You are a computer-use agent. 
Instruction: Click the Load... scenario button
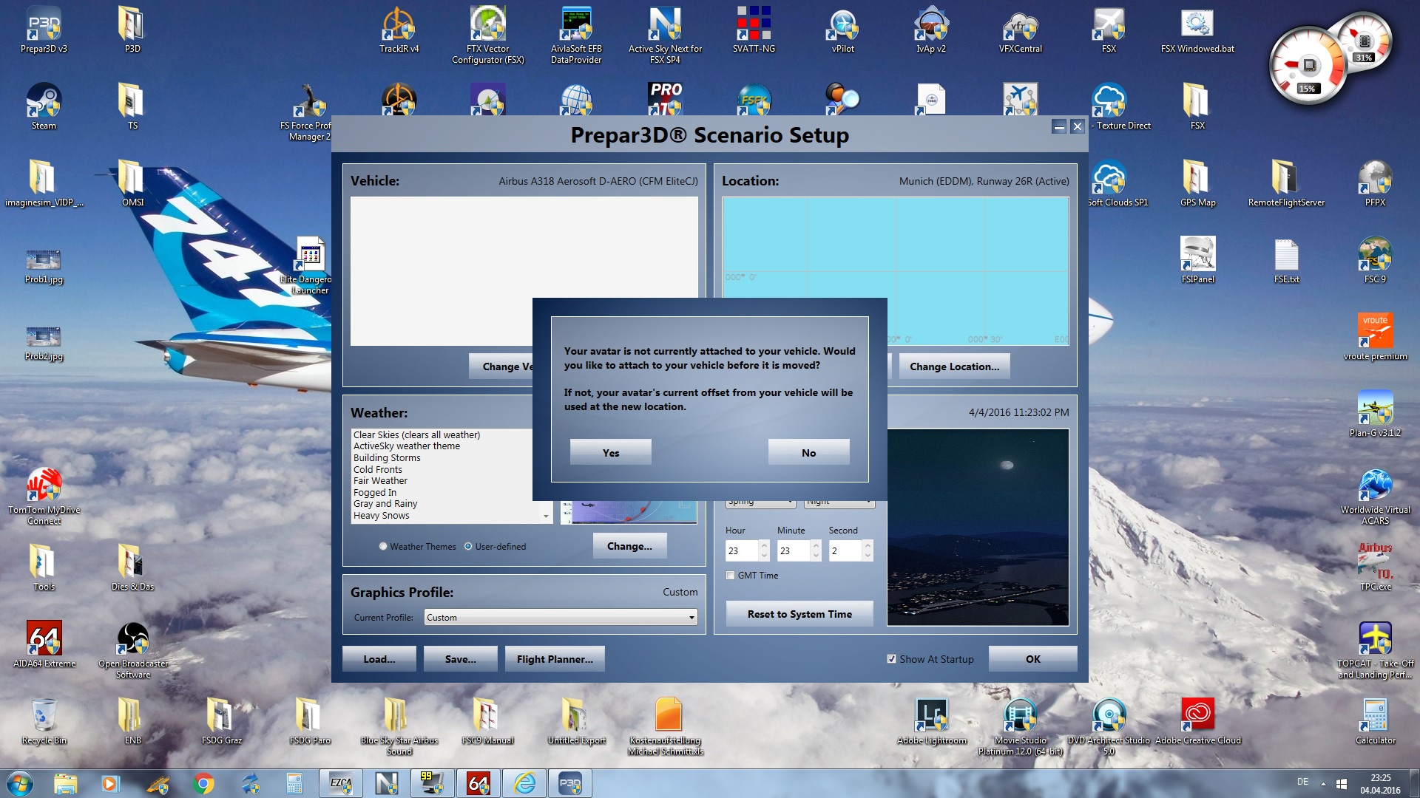point(379,659)
